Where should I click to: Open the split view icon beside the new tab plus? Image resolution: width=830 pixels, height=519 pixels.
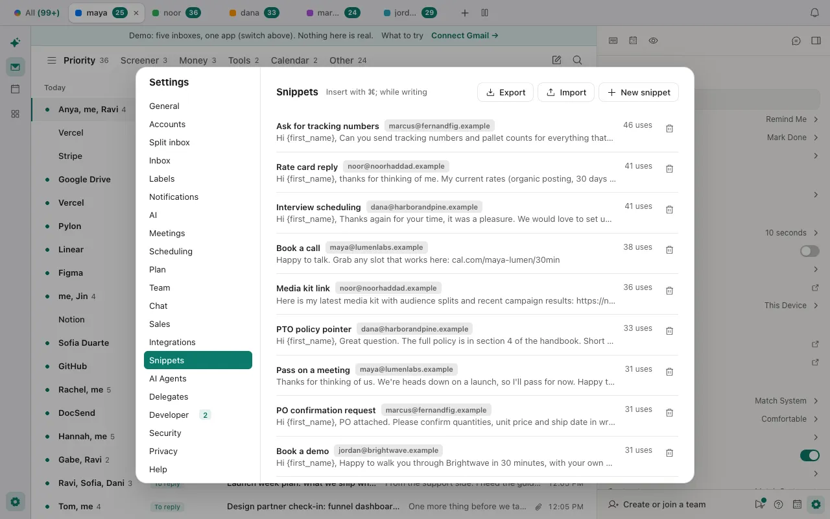(x=484, y=13)
